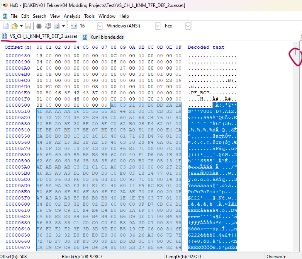Switch to VS_CH_L_KNM_7FR_DEF_2.uasset tab
The image size is (302, 259).
(40, 36)
